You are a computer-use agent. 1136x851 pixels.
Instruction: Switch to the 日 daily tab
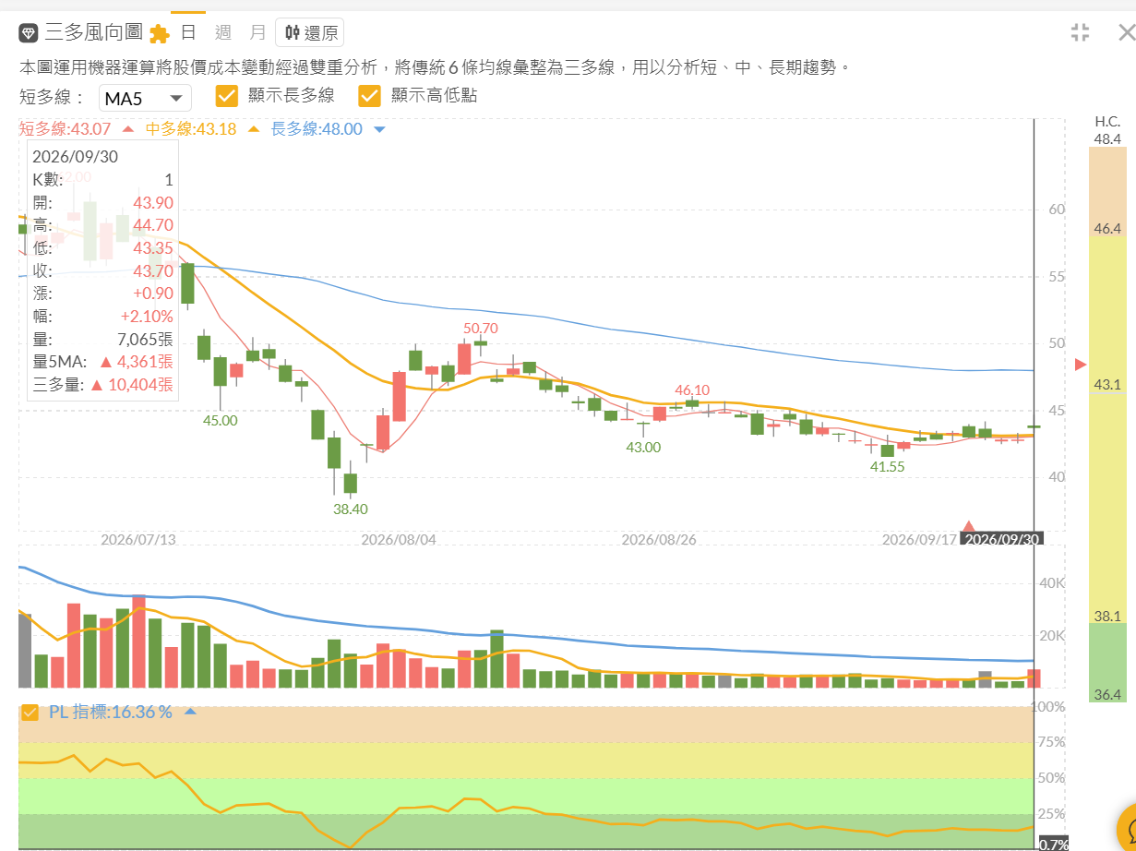coord(187,32)
